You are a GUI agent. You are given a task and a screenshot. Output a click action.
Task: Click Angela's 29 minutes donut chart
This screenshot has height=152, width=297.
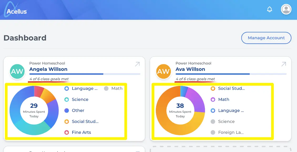pos(34,110)
